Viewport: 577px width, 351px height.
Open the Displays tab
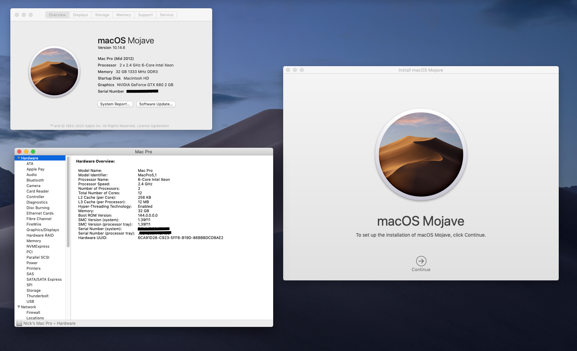tap(81, 15)
